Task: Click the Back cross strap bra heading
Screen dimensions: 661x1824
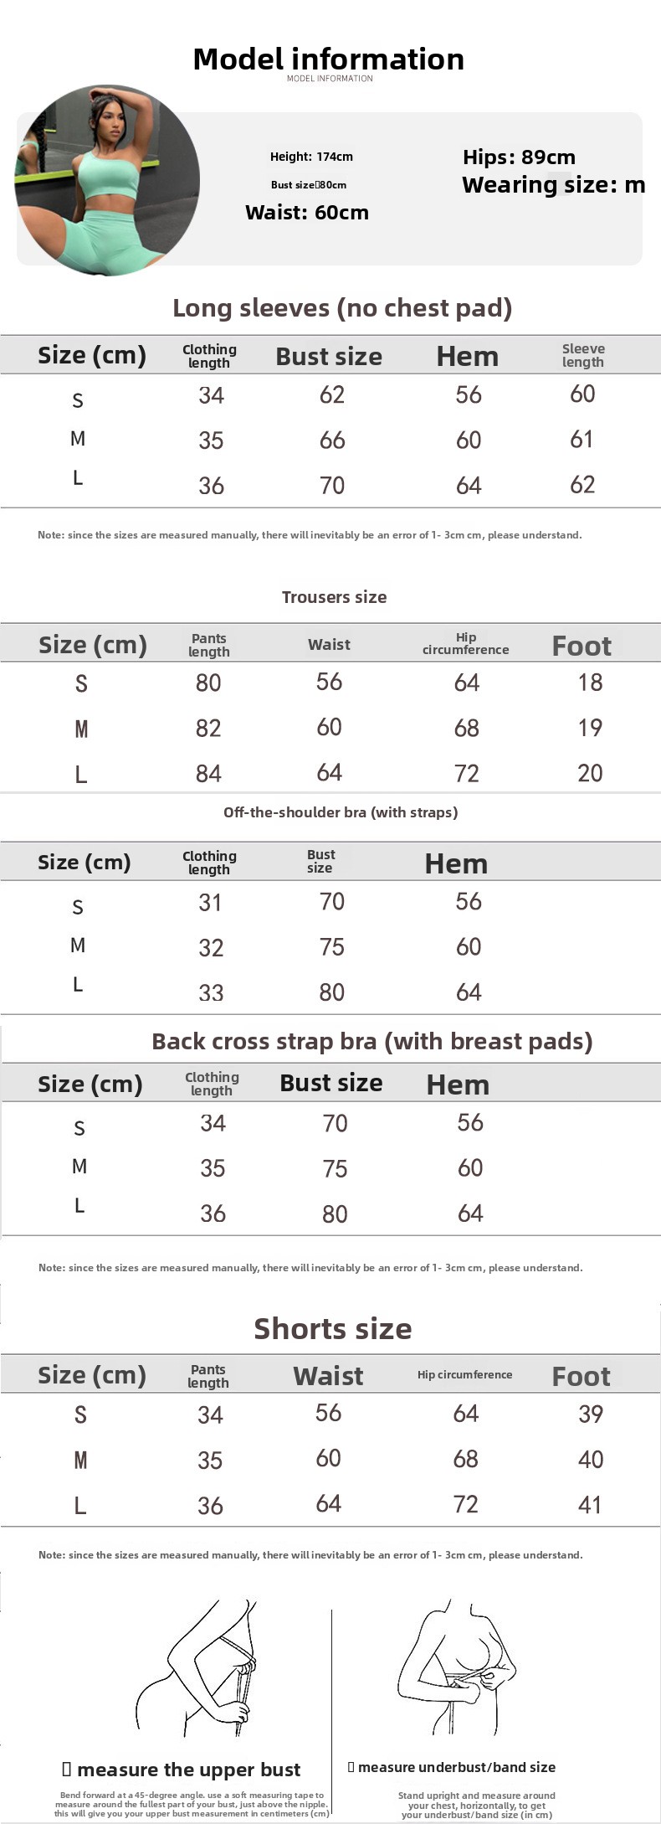Action: click(372, 1042)
